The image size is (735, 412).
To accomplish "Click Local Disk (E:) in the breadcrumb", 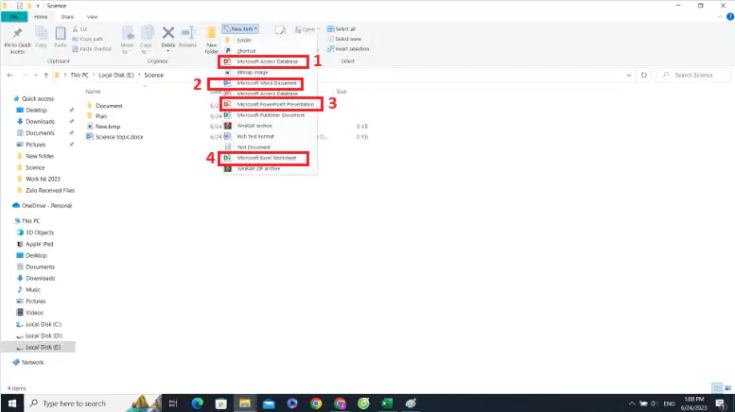I will (116, 75).
